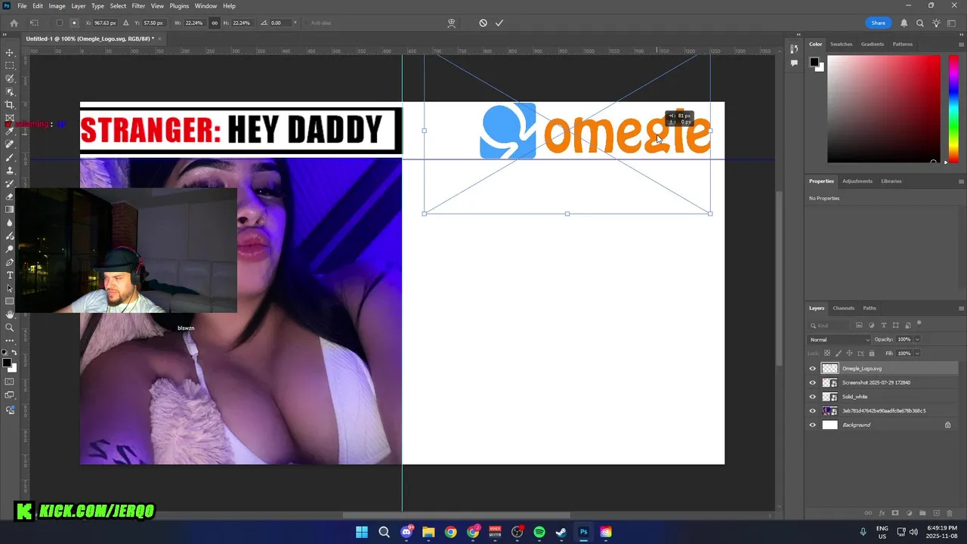967x544 pixels.
Task: Open the Opacity slider dropdown arrow
Action: coord(917,340)
